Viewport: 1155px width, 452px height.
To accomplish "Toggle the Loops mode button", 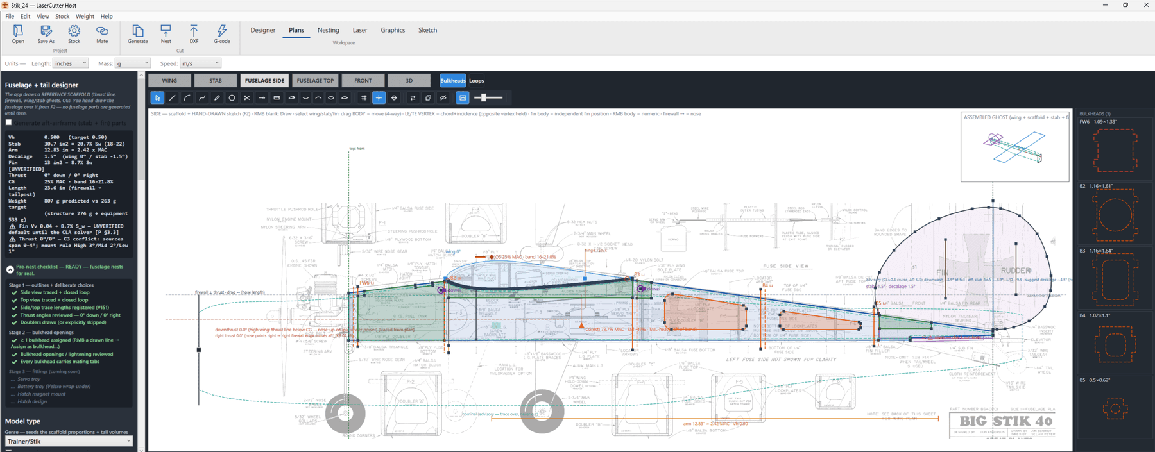I will pos(476,81).
